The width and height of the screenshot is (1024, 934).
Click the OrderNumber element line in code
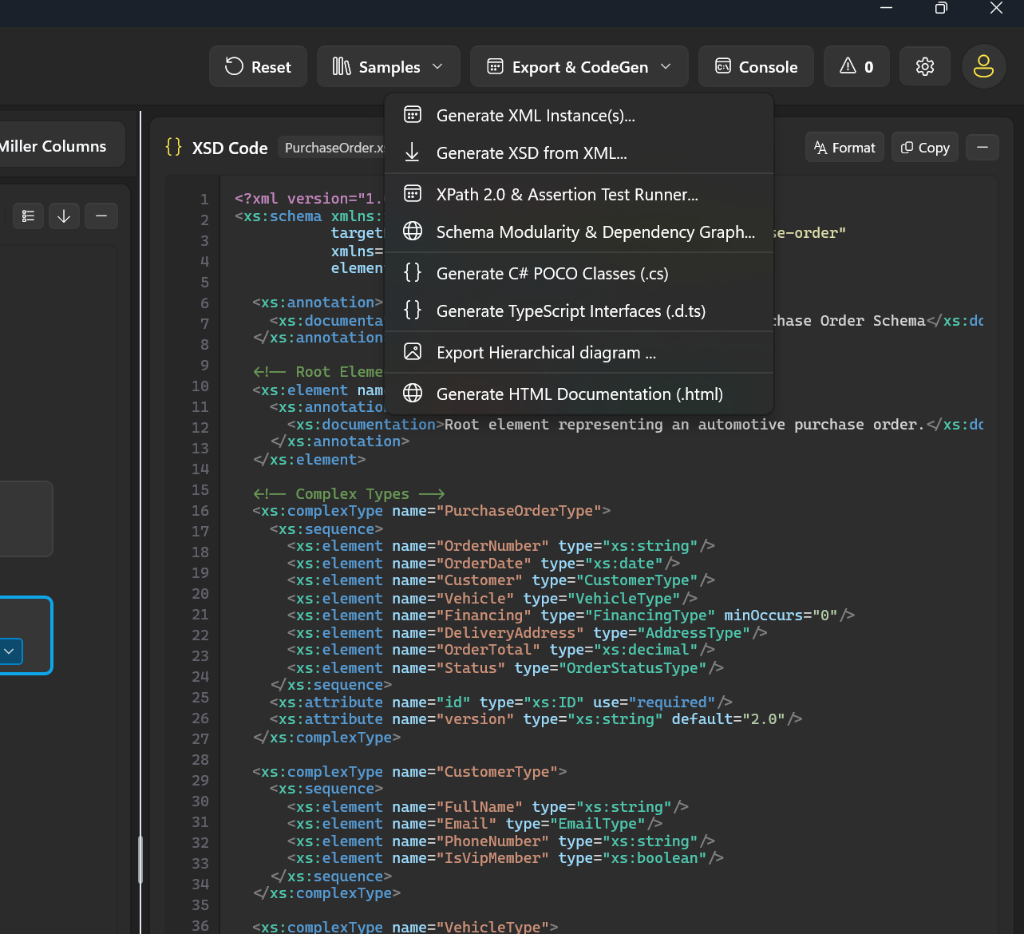pyautogui.click(x=501, y=546)
